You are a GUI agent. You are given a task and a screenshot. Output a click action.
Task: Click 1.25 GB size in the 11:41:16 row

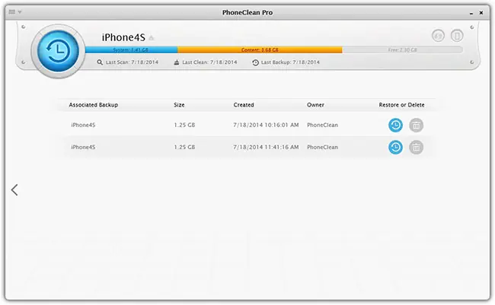pos(184,147)
